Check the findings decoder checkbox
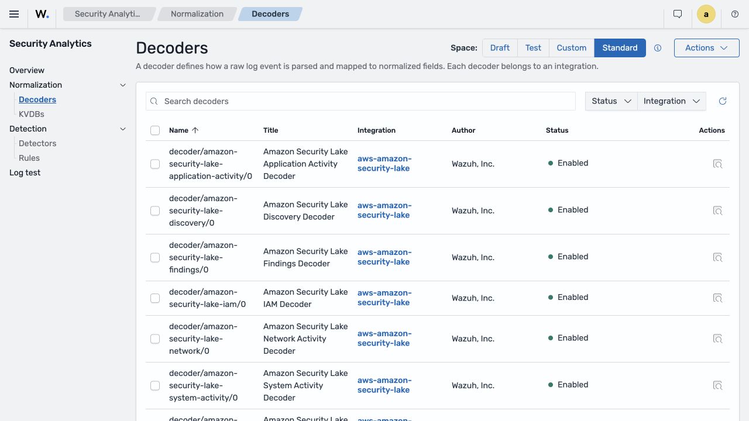This screenshot has height=421, width=749. 155,258
